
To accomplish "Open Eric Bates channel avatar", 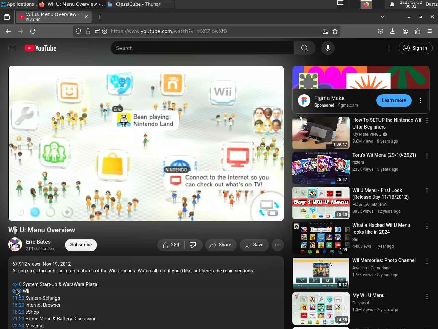I will (15, 245).
